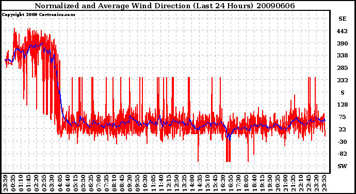The image size is (356, 194).
Task: Click the 390 y-axis value
Action: click(x=342, y=43)
